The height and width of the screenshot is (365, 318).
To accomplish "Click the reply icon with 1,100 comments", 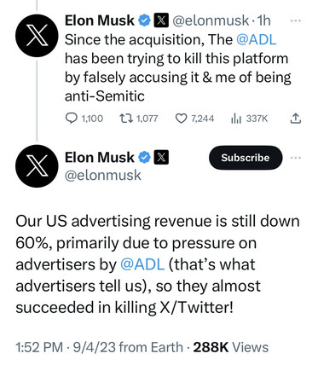I will pyautogui.click(x=71, y=119).
